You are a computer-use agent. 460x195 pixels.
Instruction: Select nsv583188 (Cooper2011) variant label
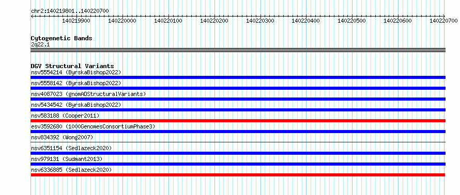coord(65,116)
